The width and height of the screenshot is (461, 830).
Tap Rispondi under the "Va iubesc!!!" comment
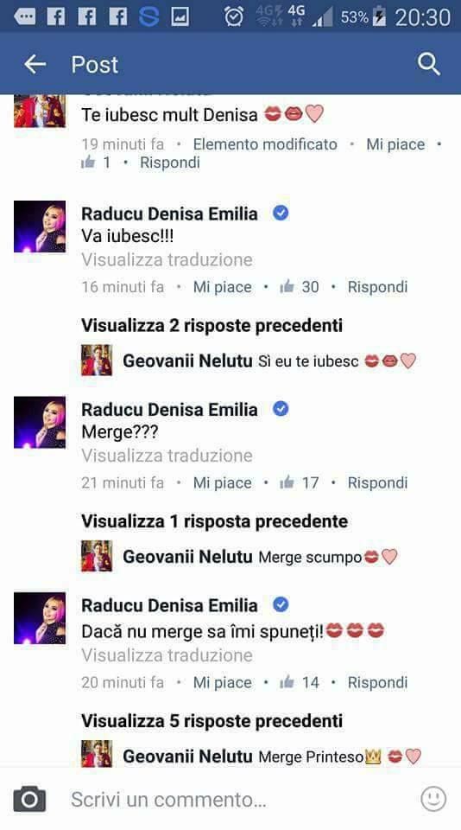(x=377, y=287)
